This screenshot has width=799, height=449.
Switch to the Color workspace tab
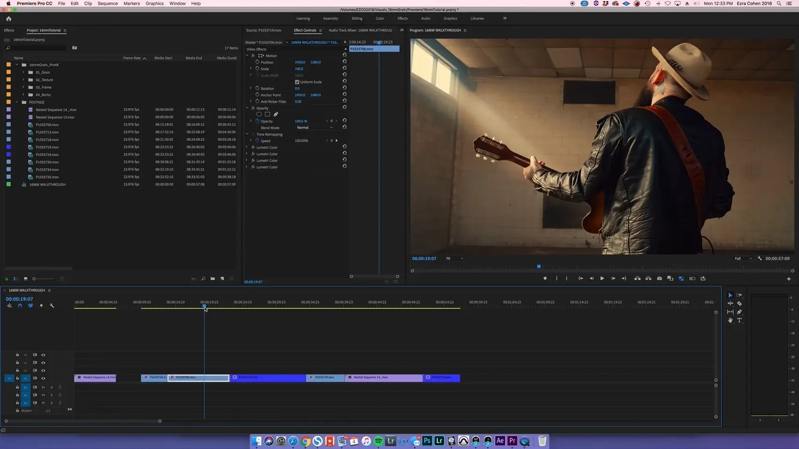380,18
